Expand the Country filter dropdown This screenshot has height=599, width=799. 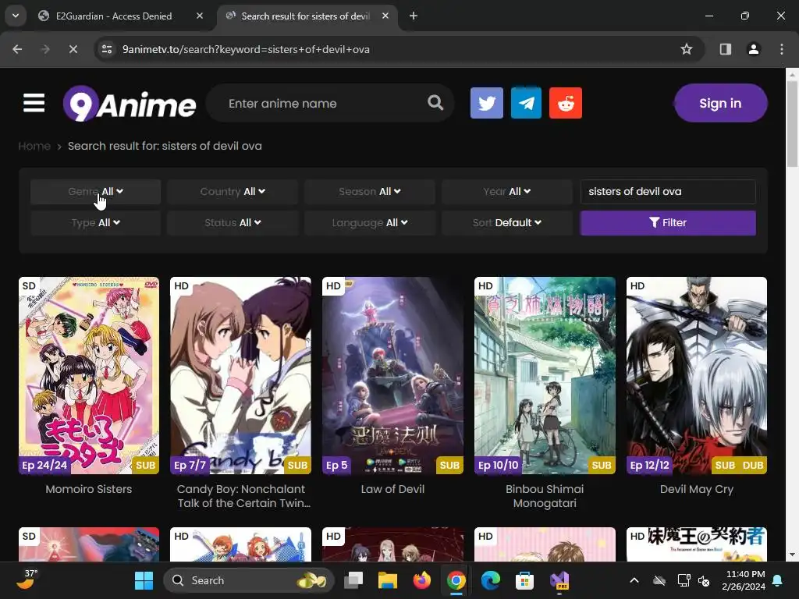[233, 192]
